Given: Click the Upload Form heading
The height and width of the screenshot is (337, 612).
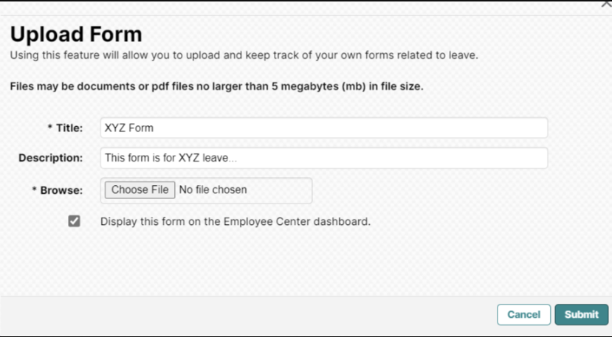Looking at the screenshot, I should click(x=76, y=35).
